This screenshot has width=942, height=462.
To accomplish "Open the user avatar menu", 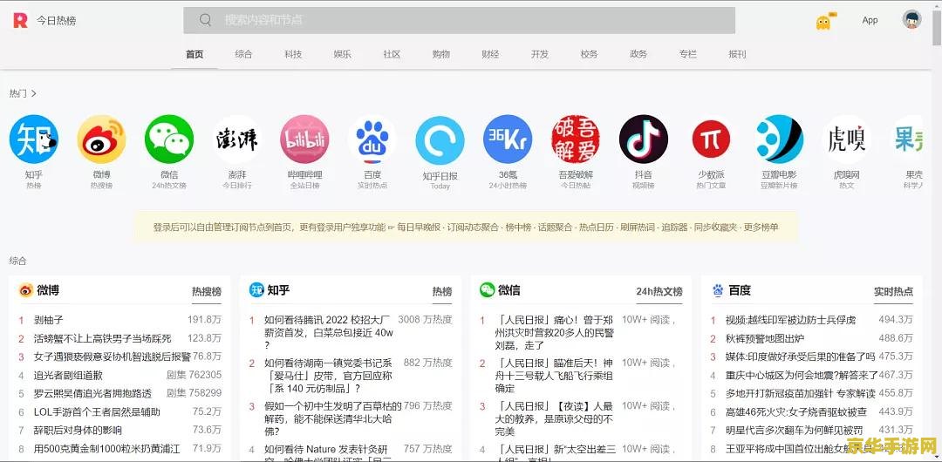I will 911,20.
